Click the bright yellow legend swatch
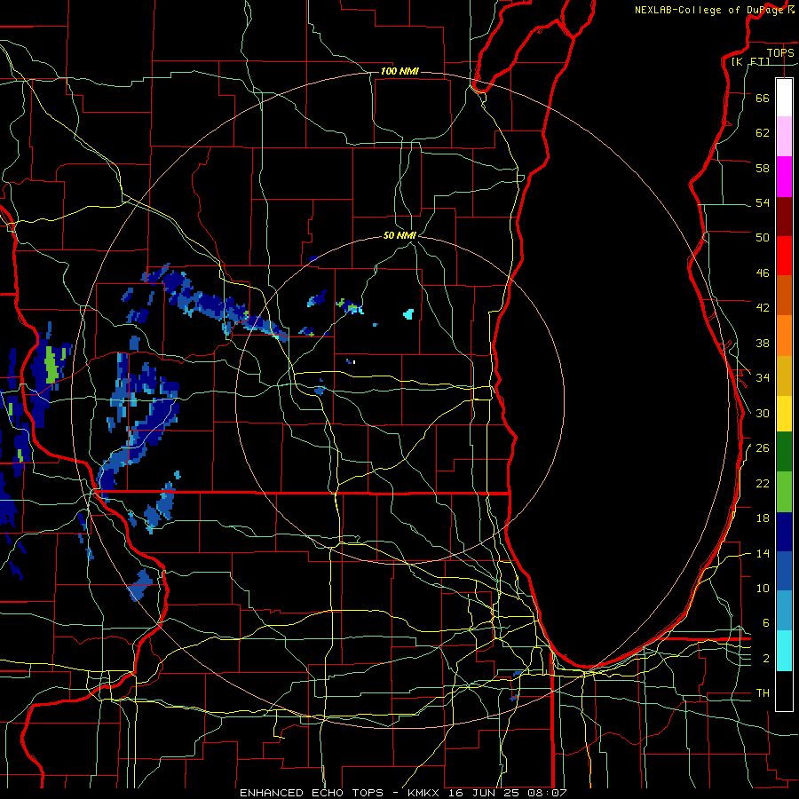 coord(784,413)
